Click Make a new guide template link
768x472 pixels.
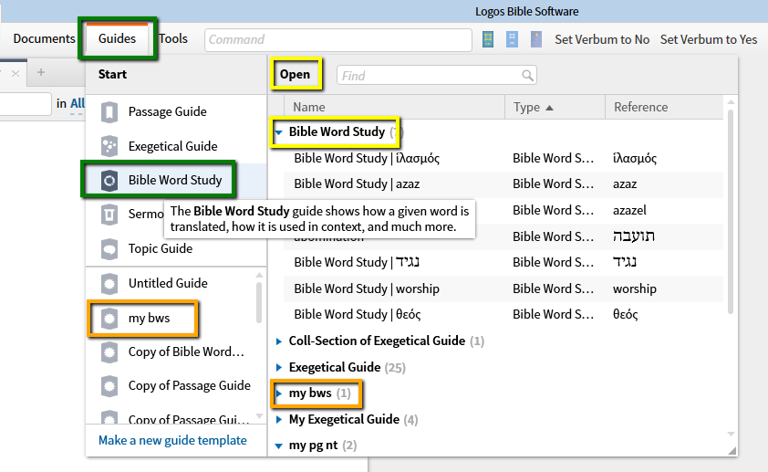[172, 440]
